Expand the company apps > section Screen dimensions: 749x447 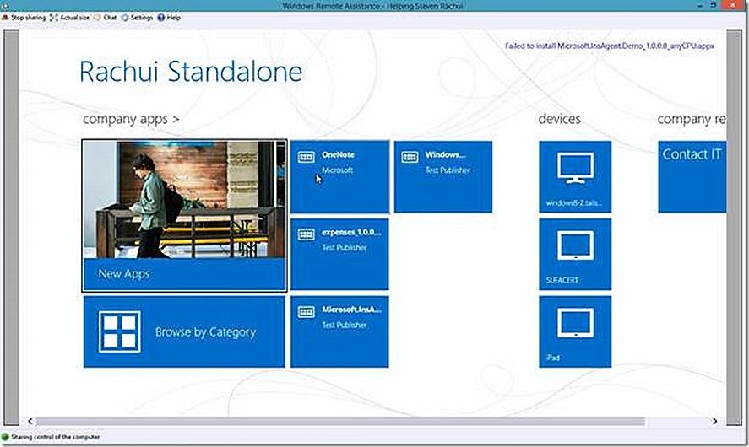pyautogui.click(x=131, y=119)
